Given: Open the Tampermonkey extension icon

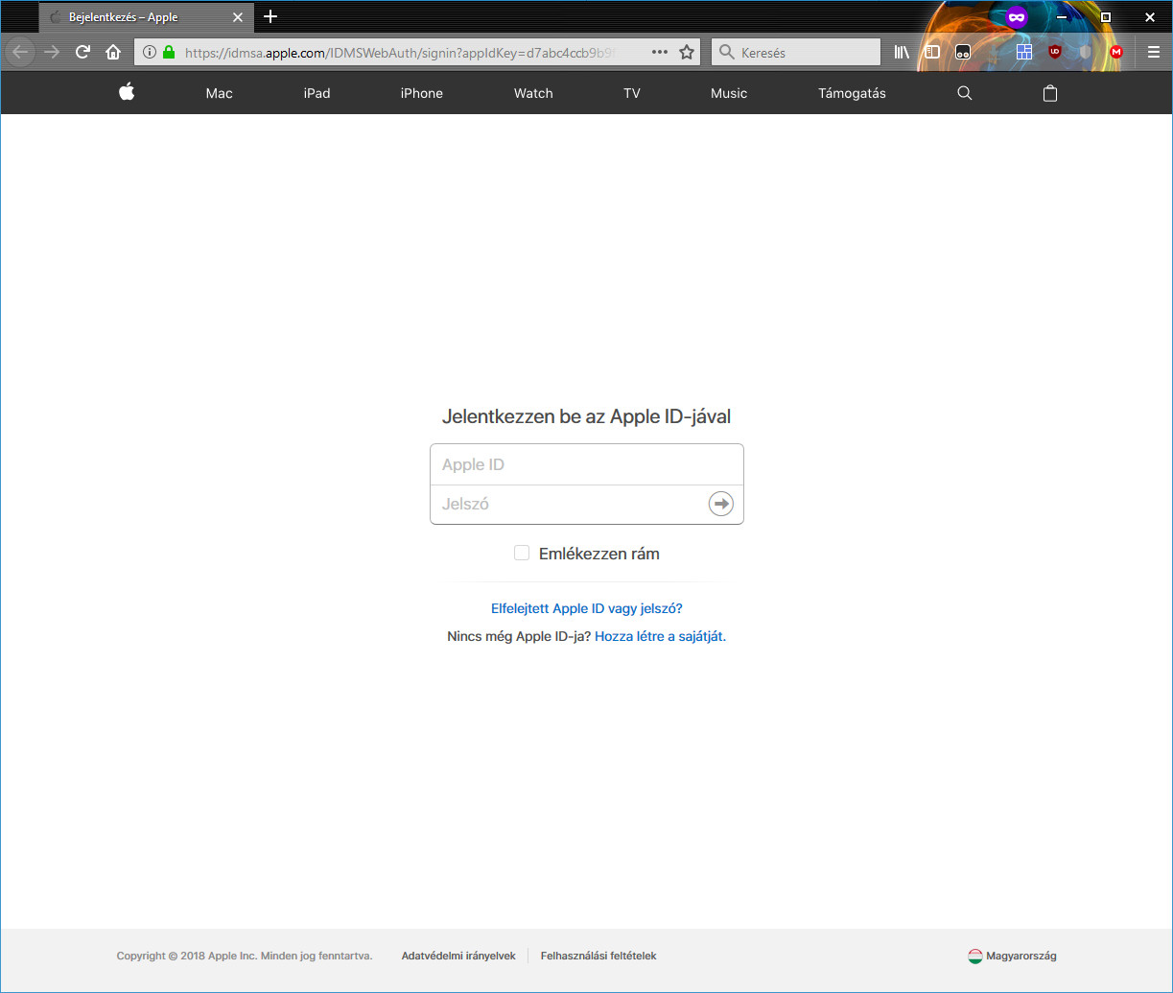Looking at the screenshot, I should (x=963, y=53).
